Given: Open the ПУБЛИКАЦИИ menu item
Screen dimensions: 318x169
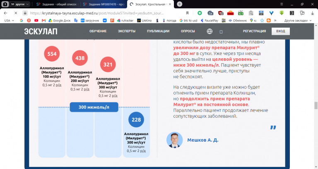Looking at the screenshot, I should point(158,31).
